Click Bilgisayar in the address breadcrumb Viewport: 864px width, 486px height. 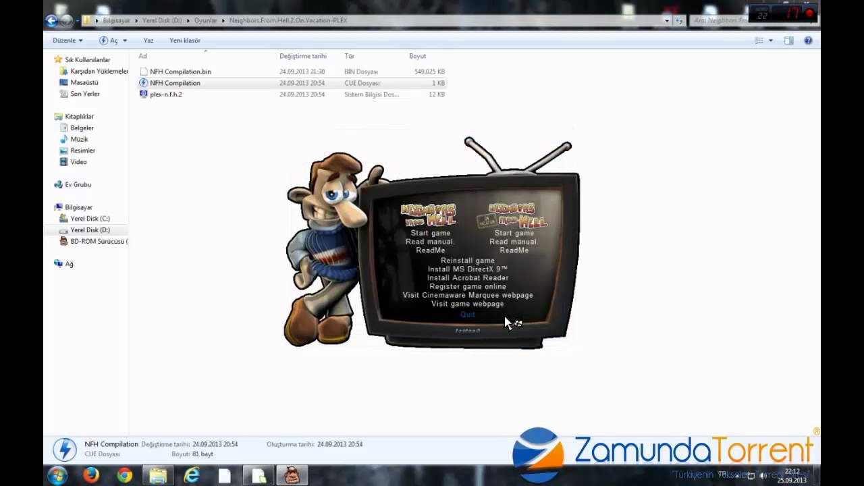point(117,20)
